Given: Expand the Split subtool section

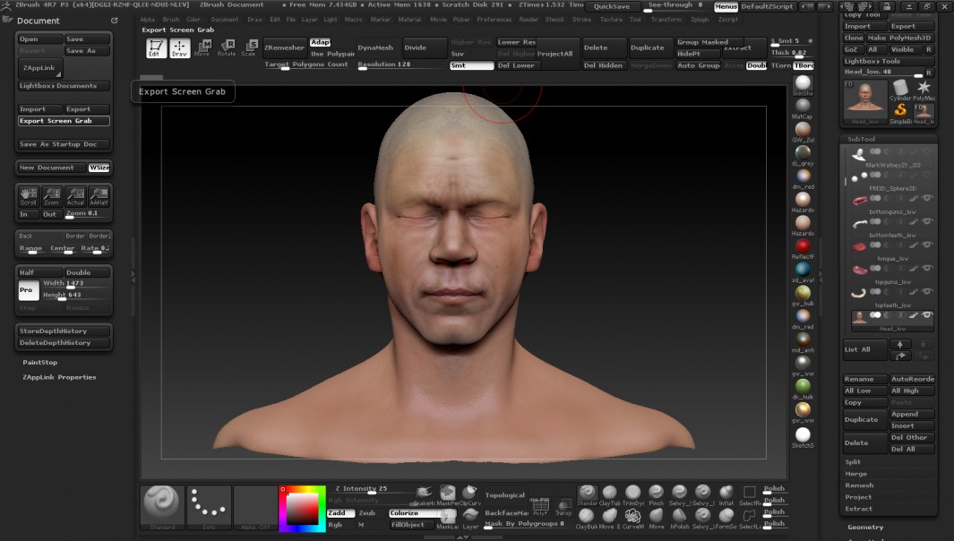Looking at the screenshot, I should (x=853, y=462).
